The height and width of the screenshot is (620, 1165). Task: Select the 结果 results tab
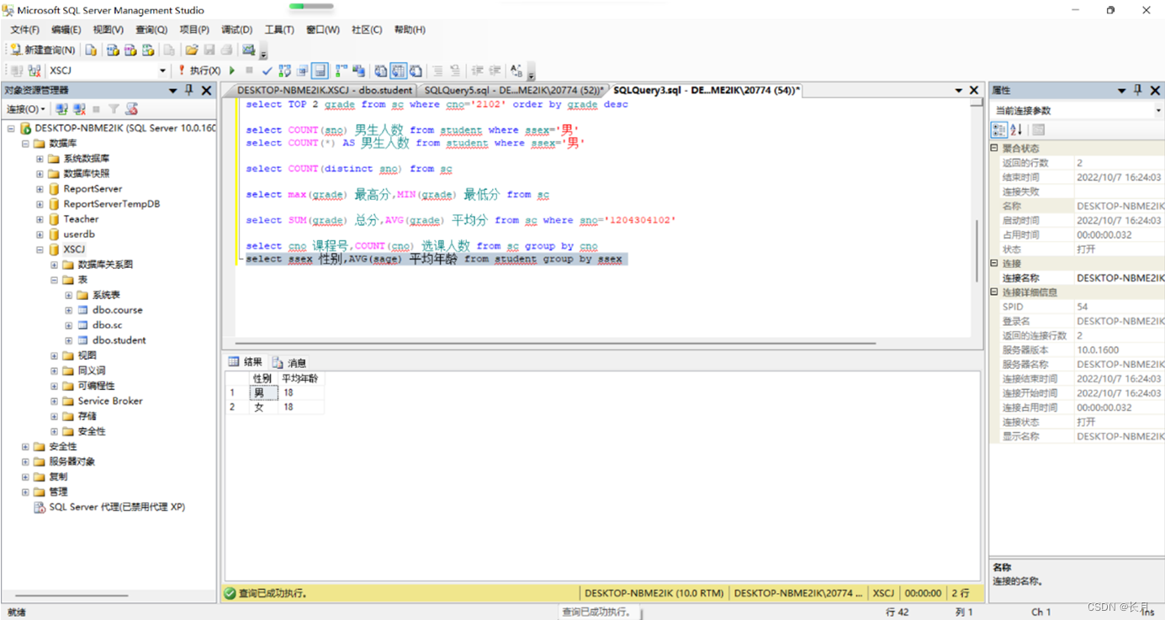click(x=246, y=362)
